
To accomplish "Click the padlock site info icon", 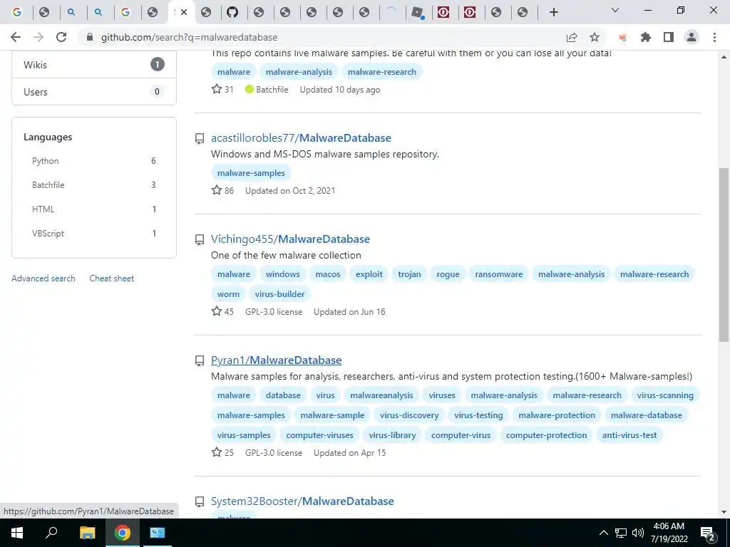I will [90, 37].
